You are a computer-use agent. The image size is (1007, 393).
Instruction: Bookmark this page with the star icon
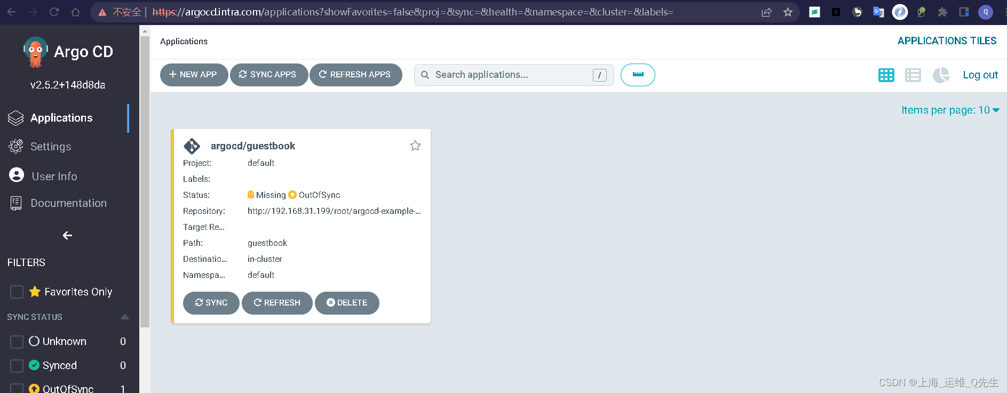[x=788, y=12]
